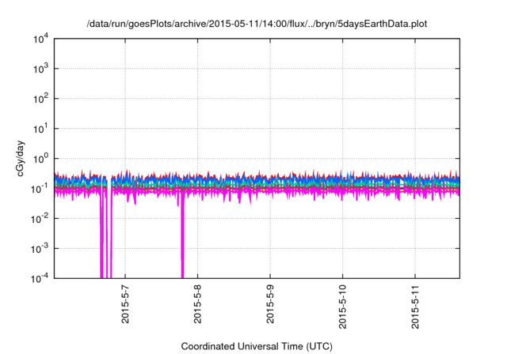Click the 2015-5-8 date tick label
Screen dimensions: 507x354
(x=197, y=304)
